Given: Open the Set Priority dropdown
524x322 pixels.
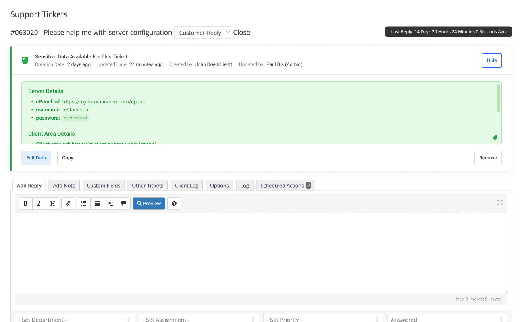Looking at the screenshot, I should 323,319.
